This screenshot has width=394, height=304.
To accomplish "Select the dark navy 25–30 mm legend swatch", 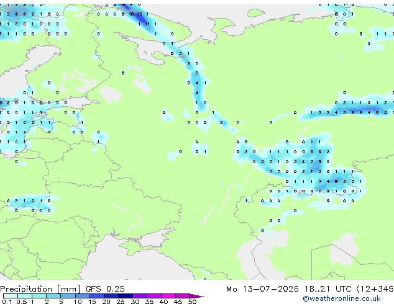I will [x=126, y=296].
